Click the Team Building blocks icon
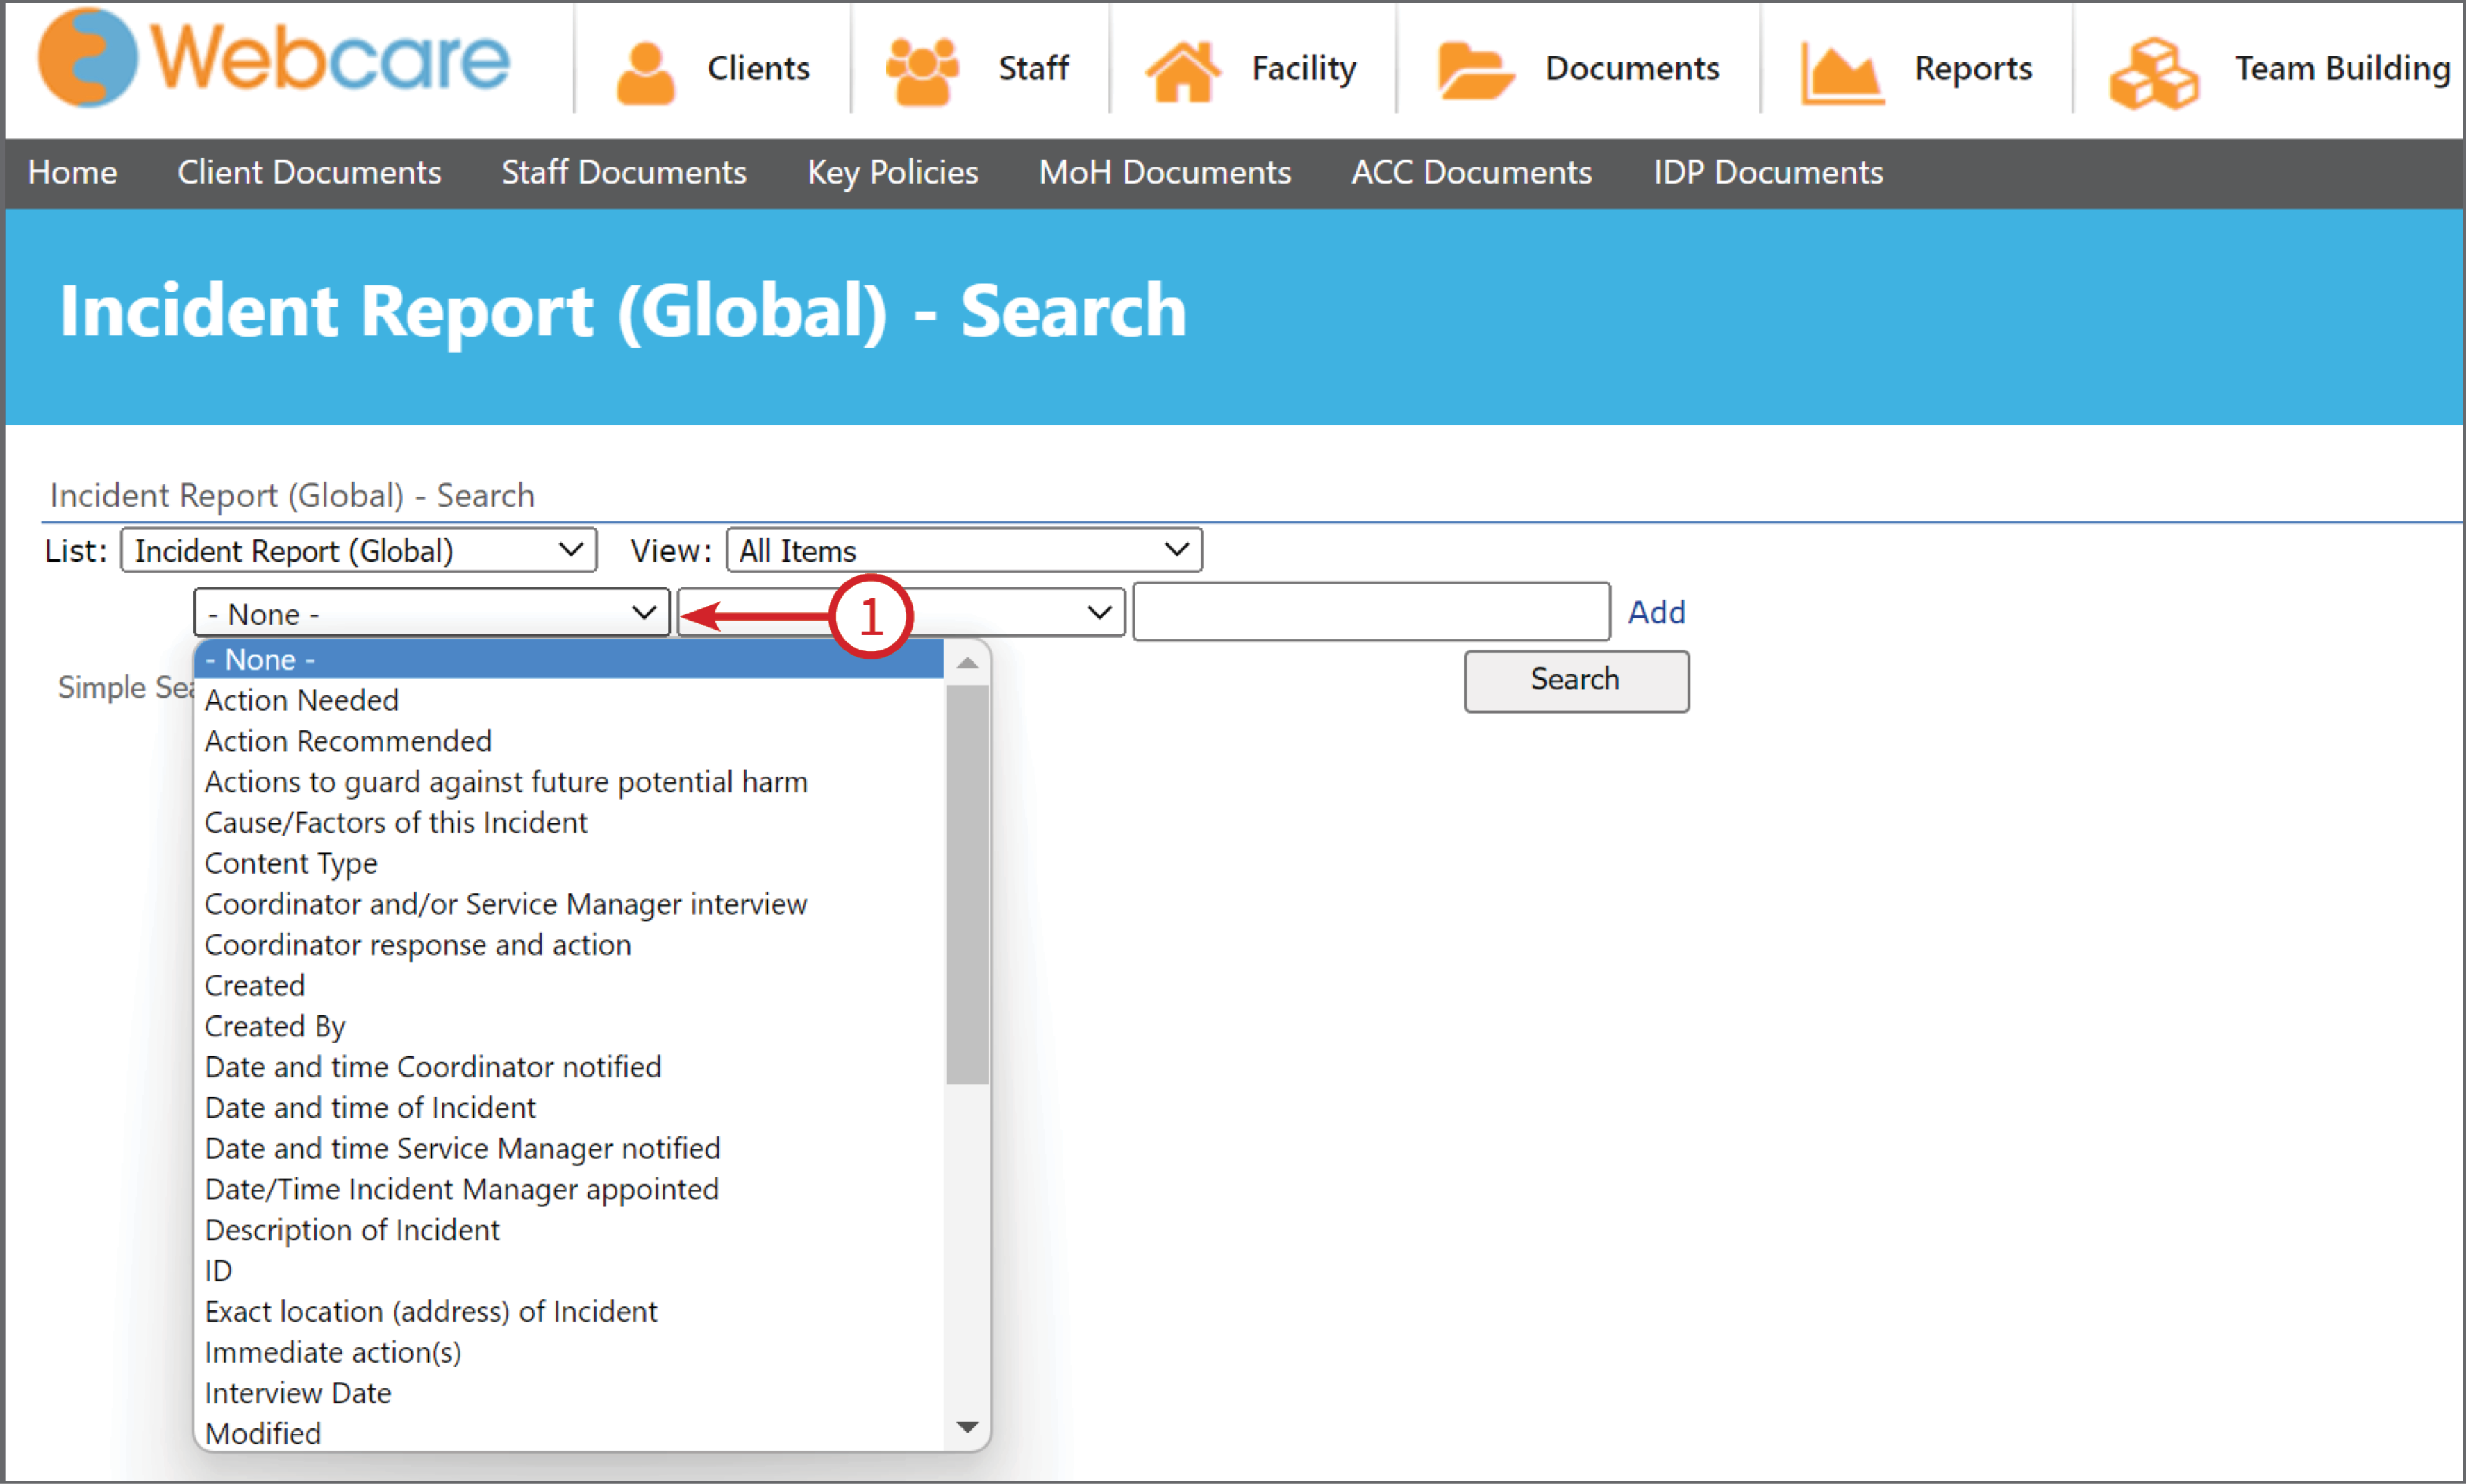This screenshot has height=1484, width=2466. [2154, 73]
